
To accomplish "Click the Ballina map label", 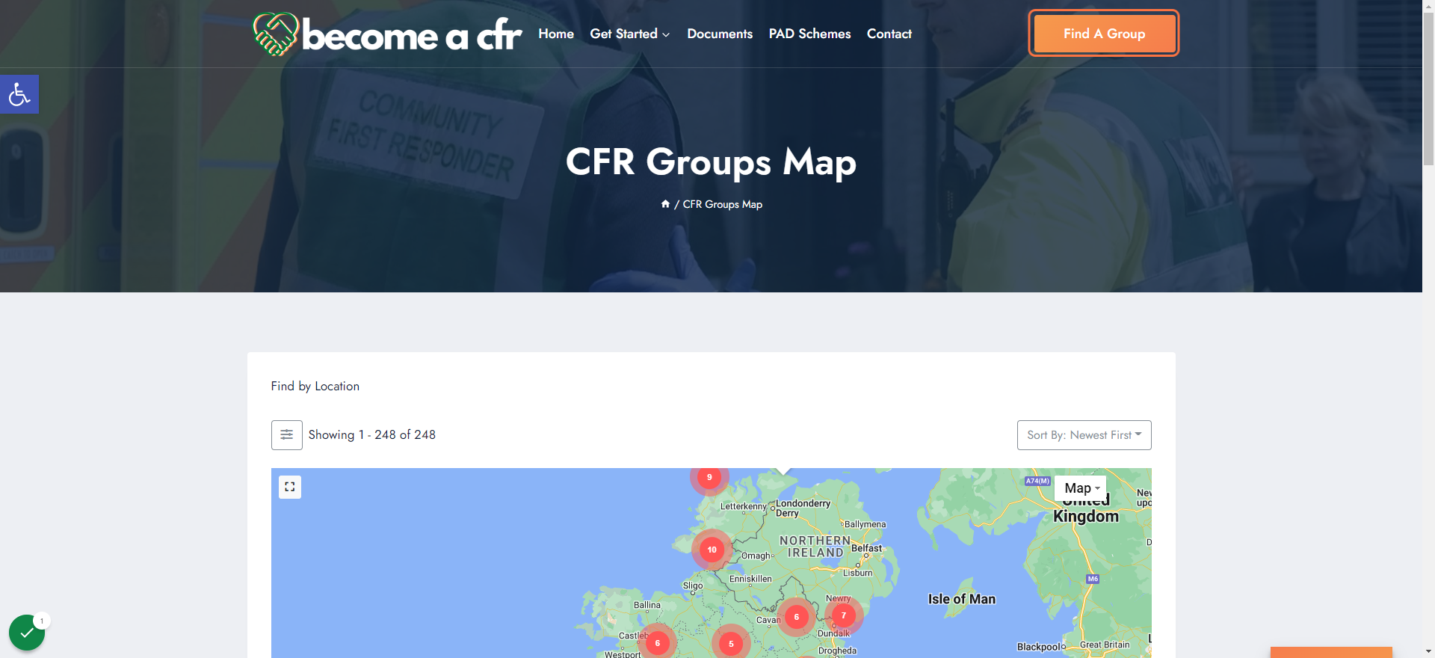I will pos(647,605).
